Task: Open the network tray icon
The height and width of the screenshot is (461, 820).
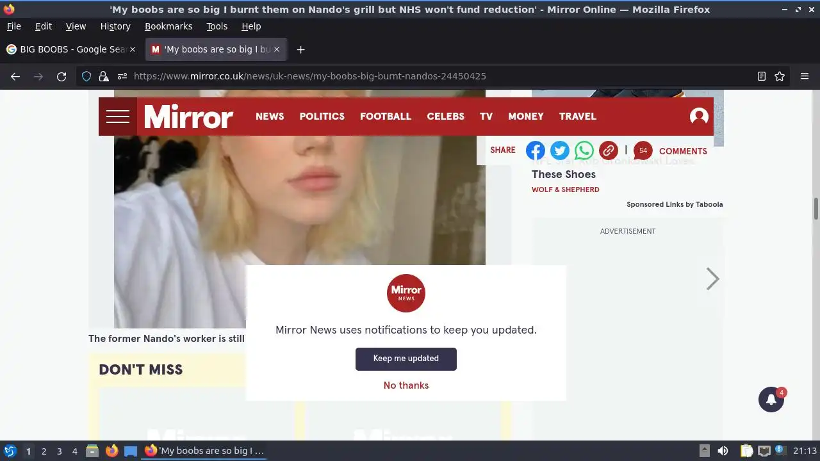Action: click(764, 451)
